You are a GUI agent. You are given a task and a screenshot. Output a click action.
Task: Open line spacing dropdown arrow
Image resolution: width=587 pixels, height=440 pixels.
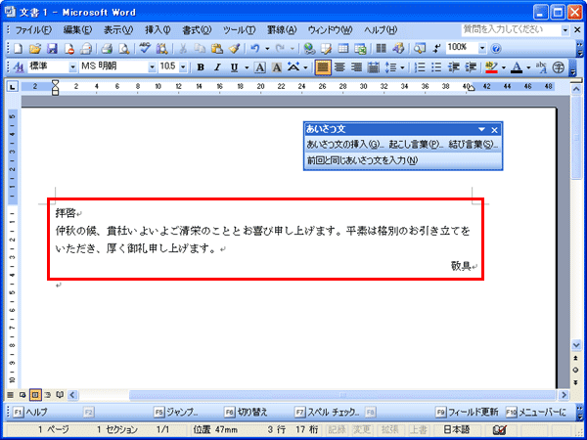(402, 67)
